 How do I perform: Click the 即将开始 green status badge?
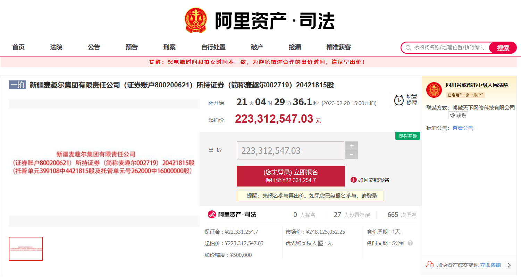[x=407, y=136]
